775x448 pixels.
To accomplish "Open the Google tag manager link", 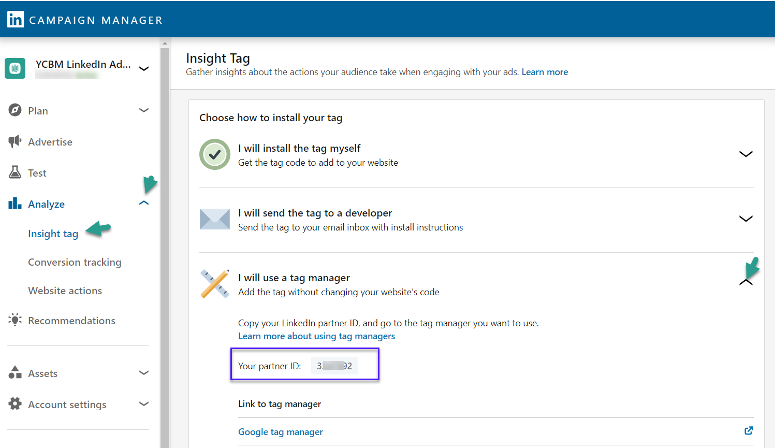I will (281, 432).
